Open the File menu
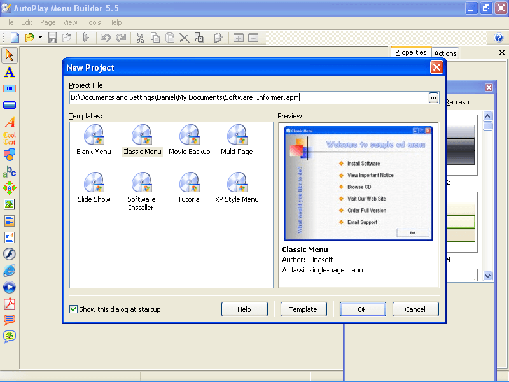 click(x=8, y=22)
